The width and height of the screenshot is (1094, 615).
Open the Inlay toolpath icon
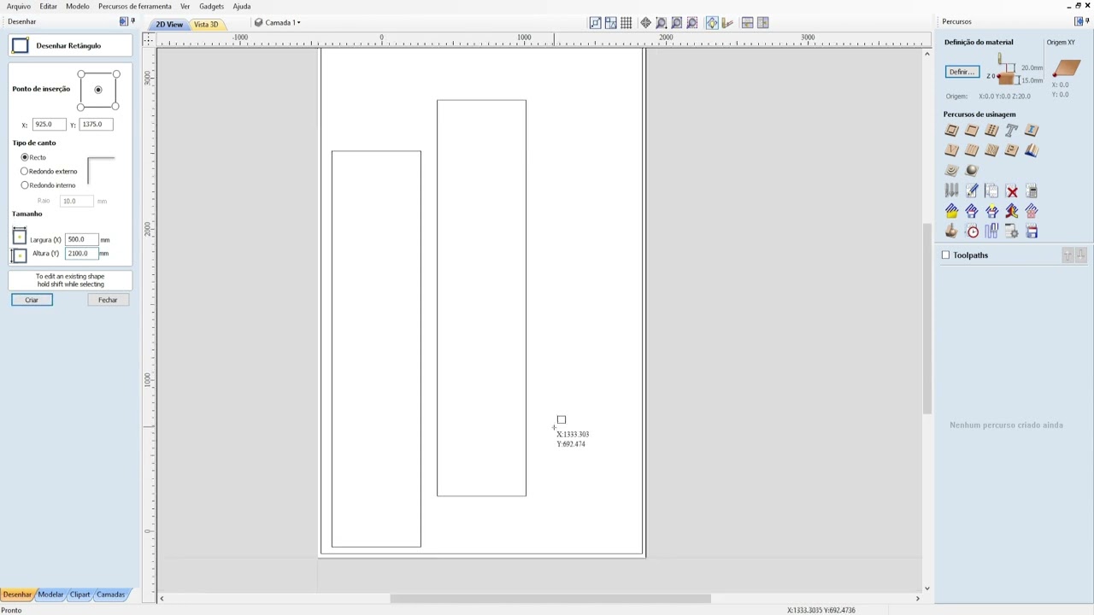(x=1032, y=130)
